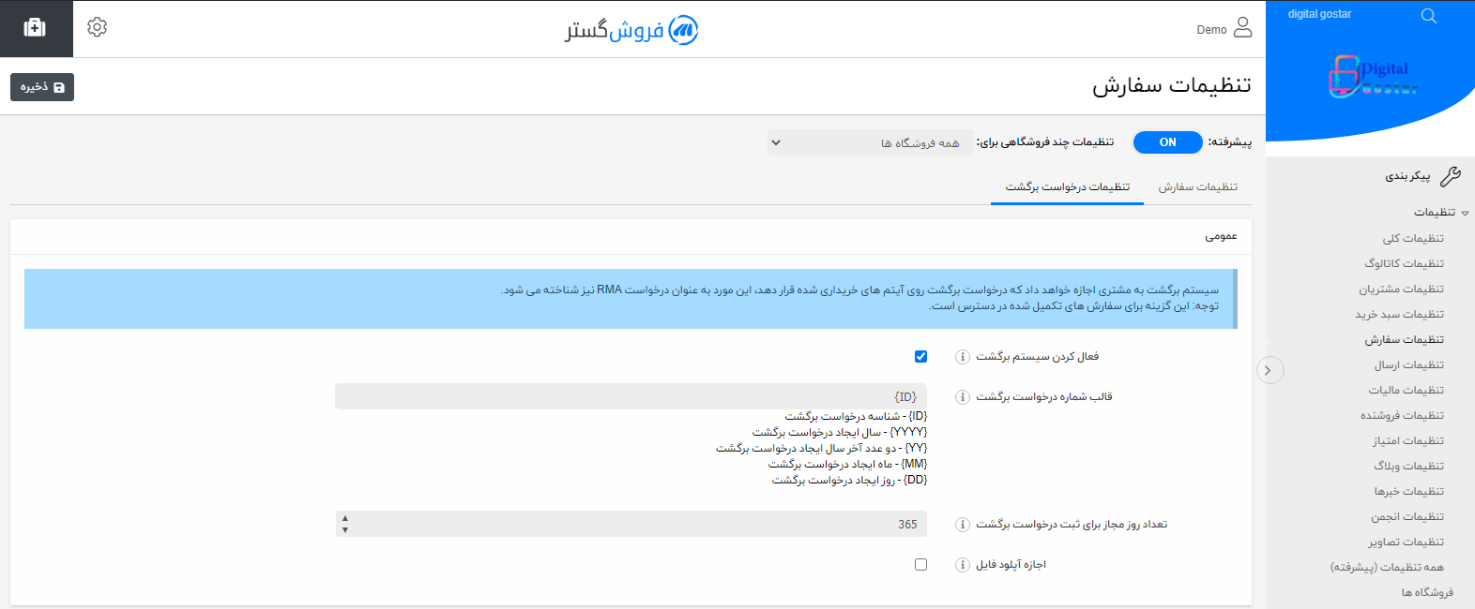The image size is (1475, 609).
Task: Show info for اجازه آپلود فایل
Action: [x=962, y=565]
